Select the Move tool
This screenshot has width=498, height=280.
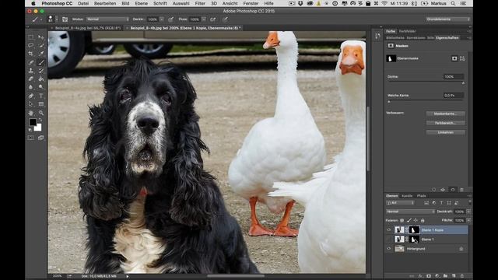tap(41, 37)
